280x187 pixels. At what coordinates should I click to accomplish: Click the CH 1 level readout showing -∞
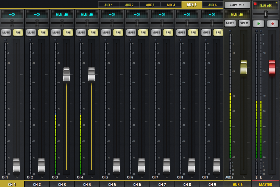point(12,15)
